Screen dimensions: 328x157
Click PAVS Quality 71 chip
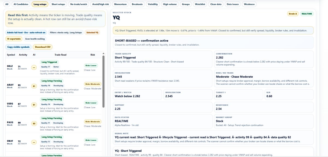pyautogui.click(x=46, y=123)
